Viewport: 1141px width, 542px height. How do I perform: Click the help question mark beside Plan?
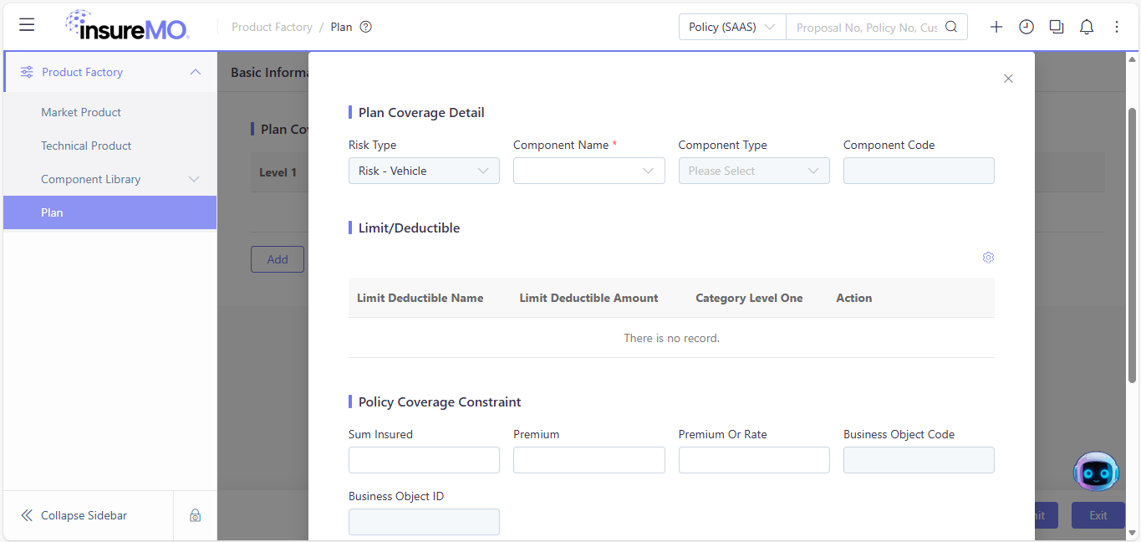[x=365, y=27]
